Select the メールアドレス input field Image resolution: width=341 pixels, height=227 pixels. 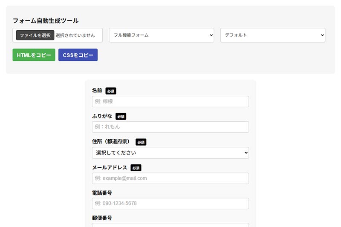[170, 178]
